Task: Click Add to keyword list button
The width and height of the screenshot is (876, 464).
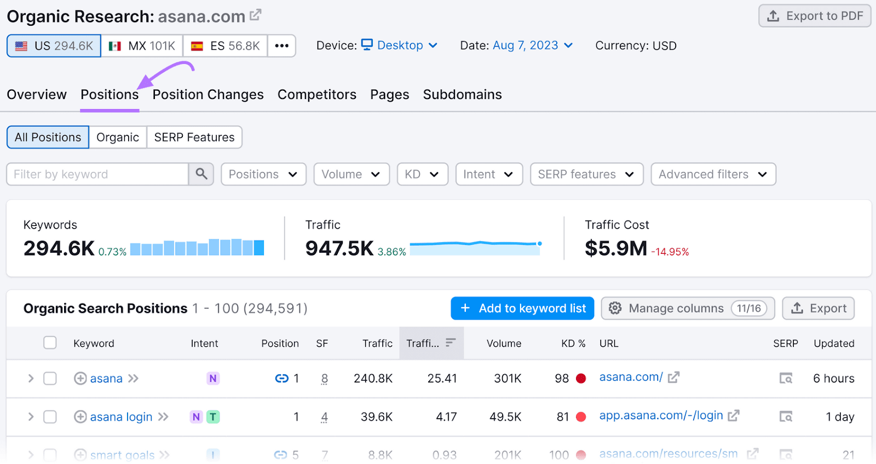Action: (x=522, y=309)
